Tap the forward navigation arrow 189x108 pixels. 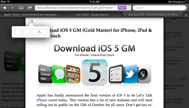[x=13, y=8]
